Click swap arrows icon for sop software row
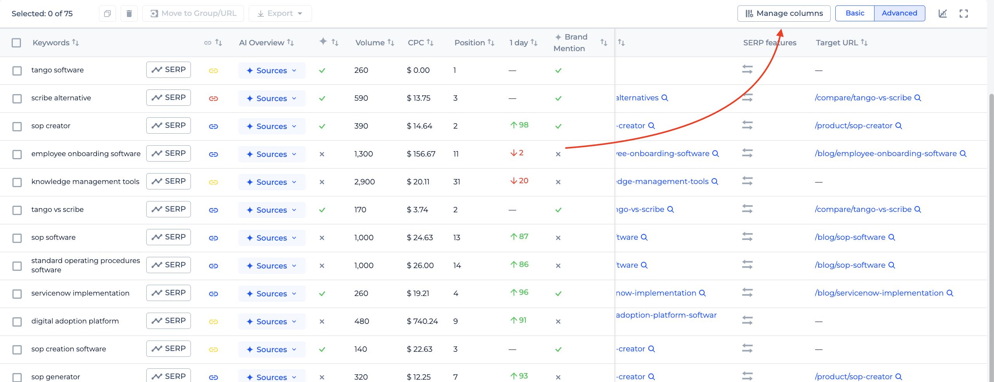The width and height of the screenshot is (994, 382). pyautogui.click(x=747, y=237)
